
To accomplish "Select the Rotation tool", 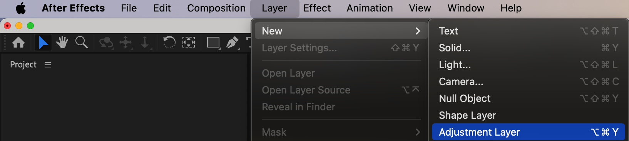I will 169,42.
